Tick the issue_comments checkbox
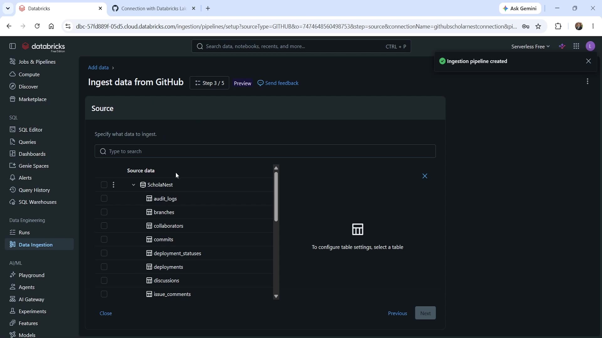 [x=104, y=294]
